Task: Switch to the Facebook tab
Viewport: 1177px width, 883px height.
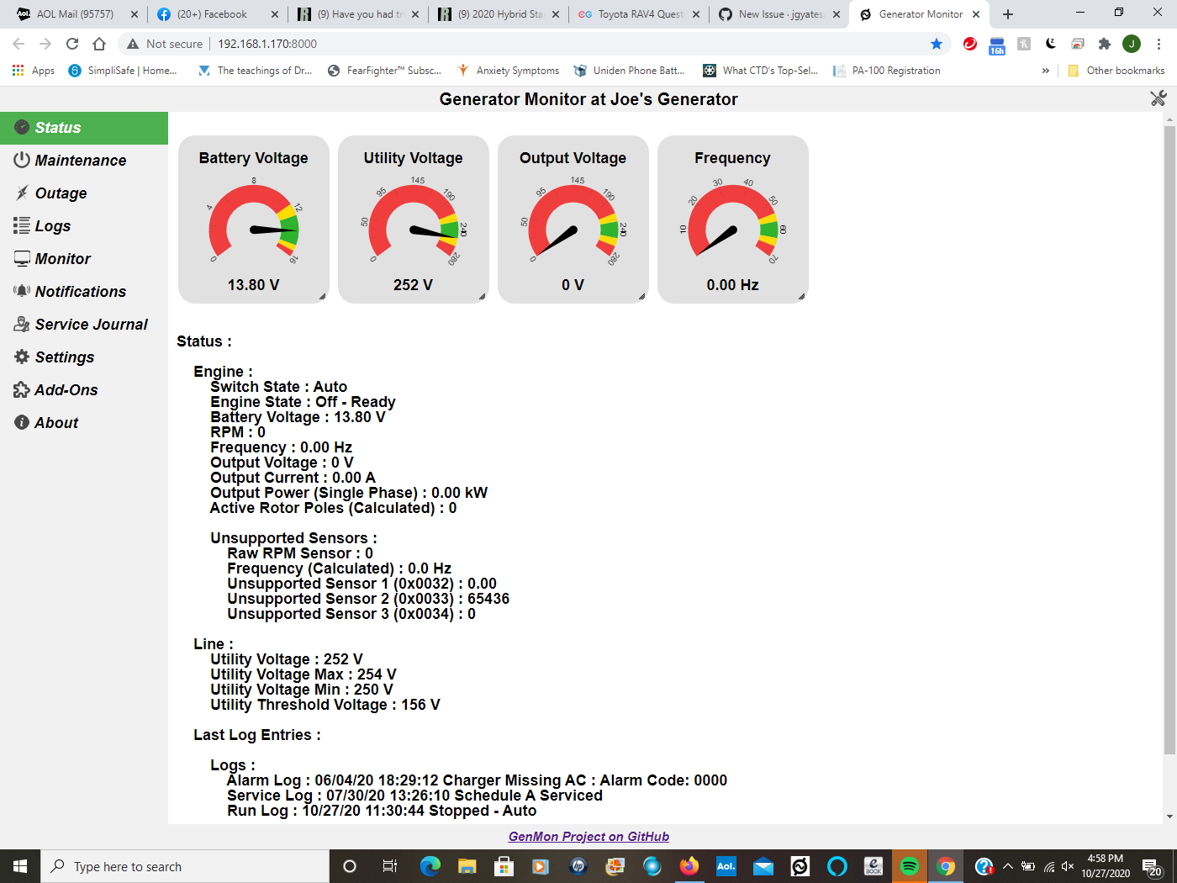Action: click(x=217, y=14)
